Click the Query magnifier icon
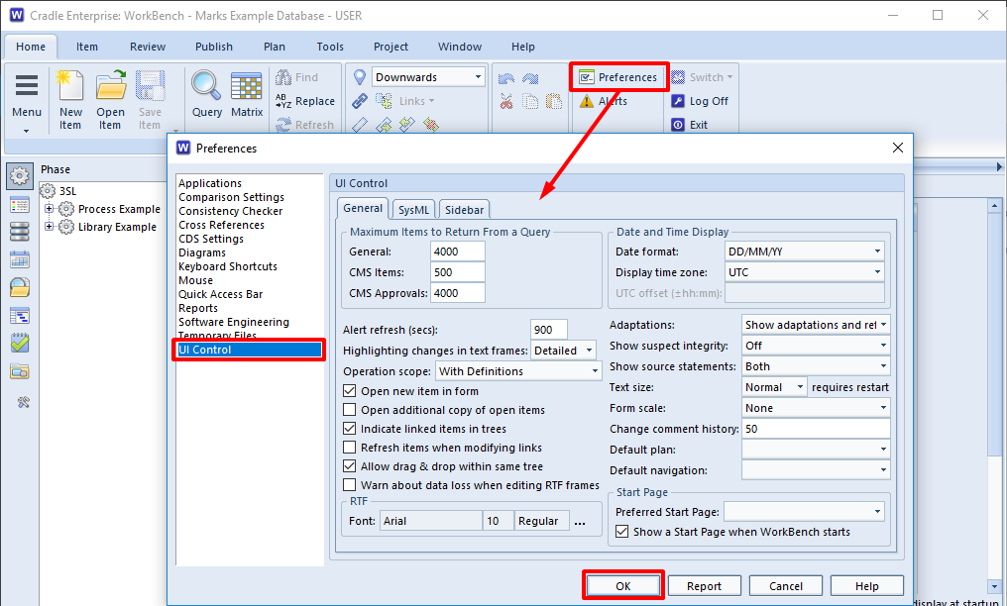This screenshot has width=1007, height=606. point(207,85)
